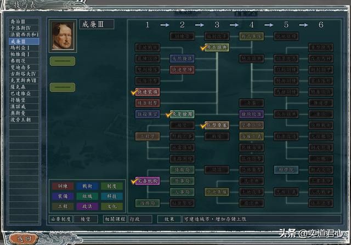Select the 精準射擊 skill node
Viewport: 351px width, 245px height.
(148, 103)
